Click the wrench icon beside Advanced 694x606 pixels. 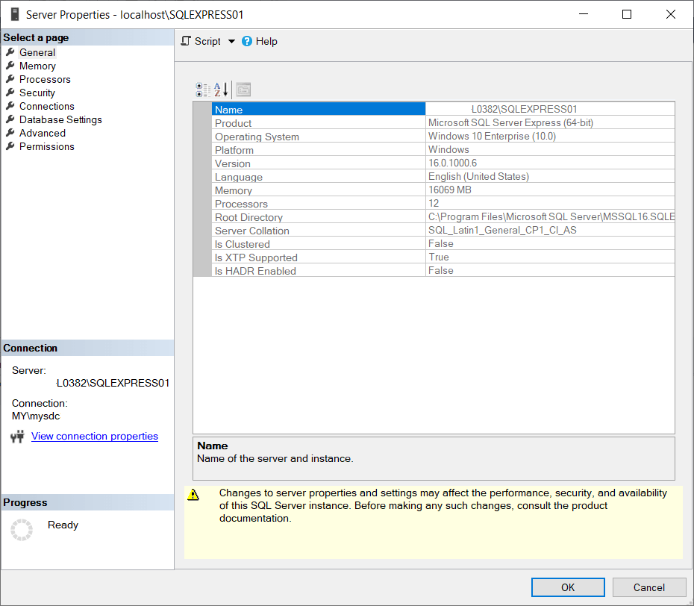(10, 133)
